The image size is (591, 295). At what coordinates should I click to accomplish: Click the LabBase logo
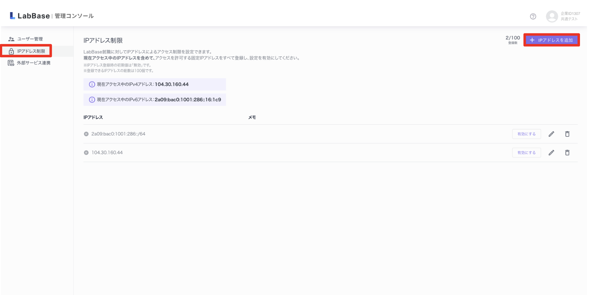[x=30, y=16]
